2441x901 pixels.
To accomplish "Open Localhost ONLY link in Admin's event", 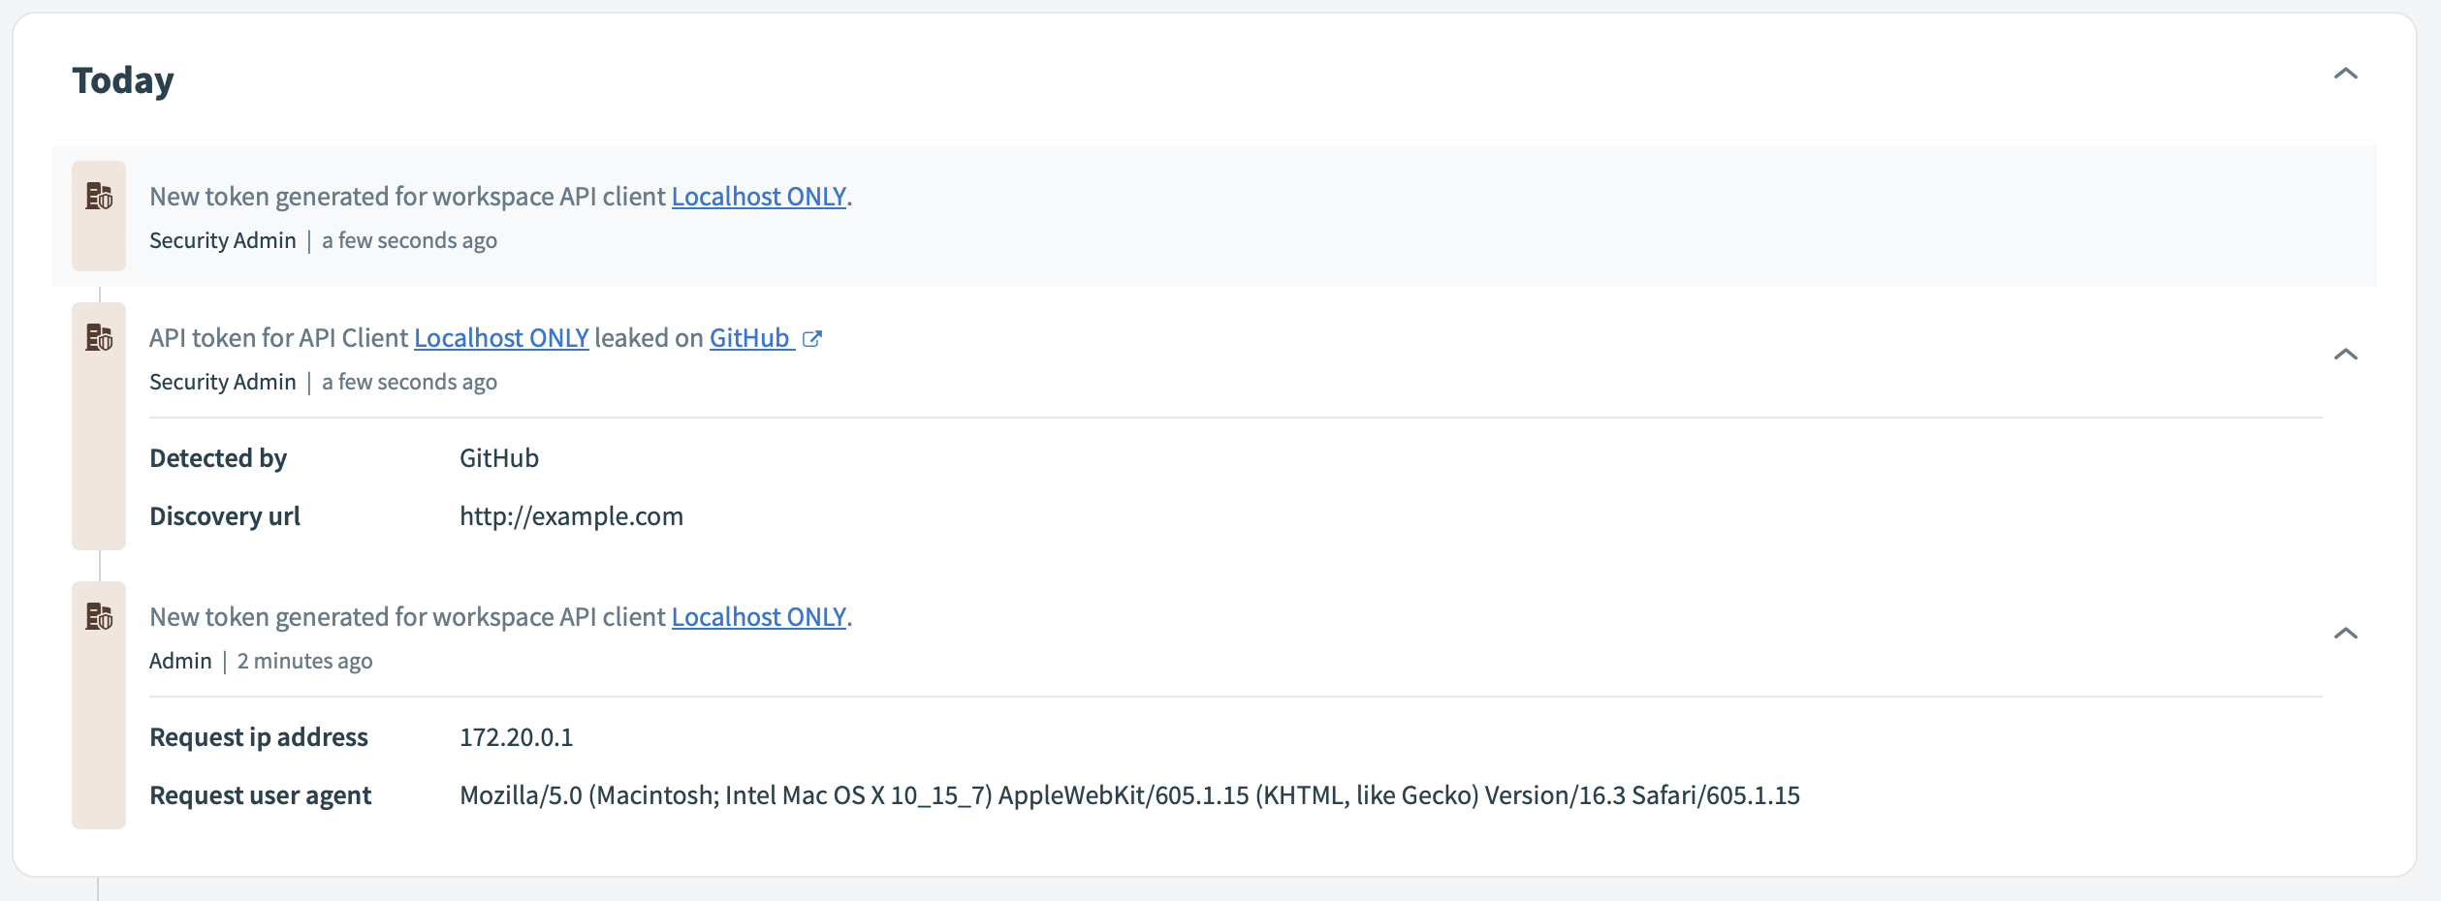I will tap(759, 617).
